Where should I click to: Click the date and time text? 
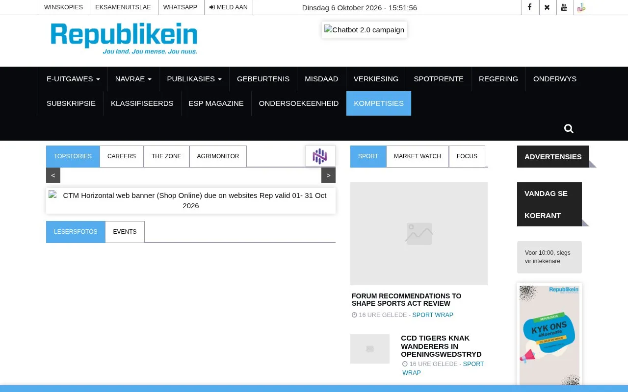360,8
